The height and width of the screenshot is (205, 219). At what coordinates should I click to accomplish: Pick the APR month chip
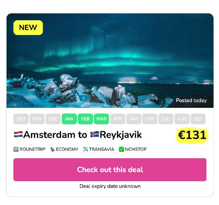118,119
